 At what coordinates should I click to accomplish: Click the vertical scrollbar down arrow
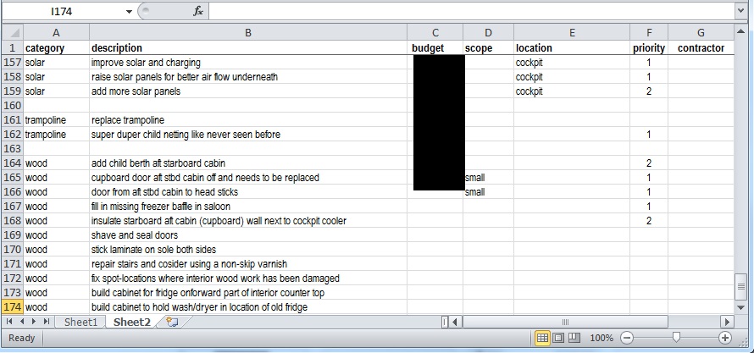pos(741,307)
